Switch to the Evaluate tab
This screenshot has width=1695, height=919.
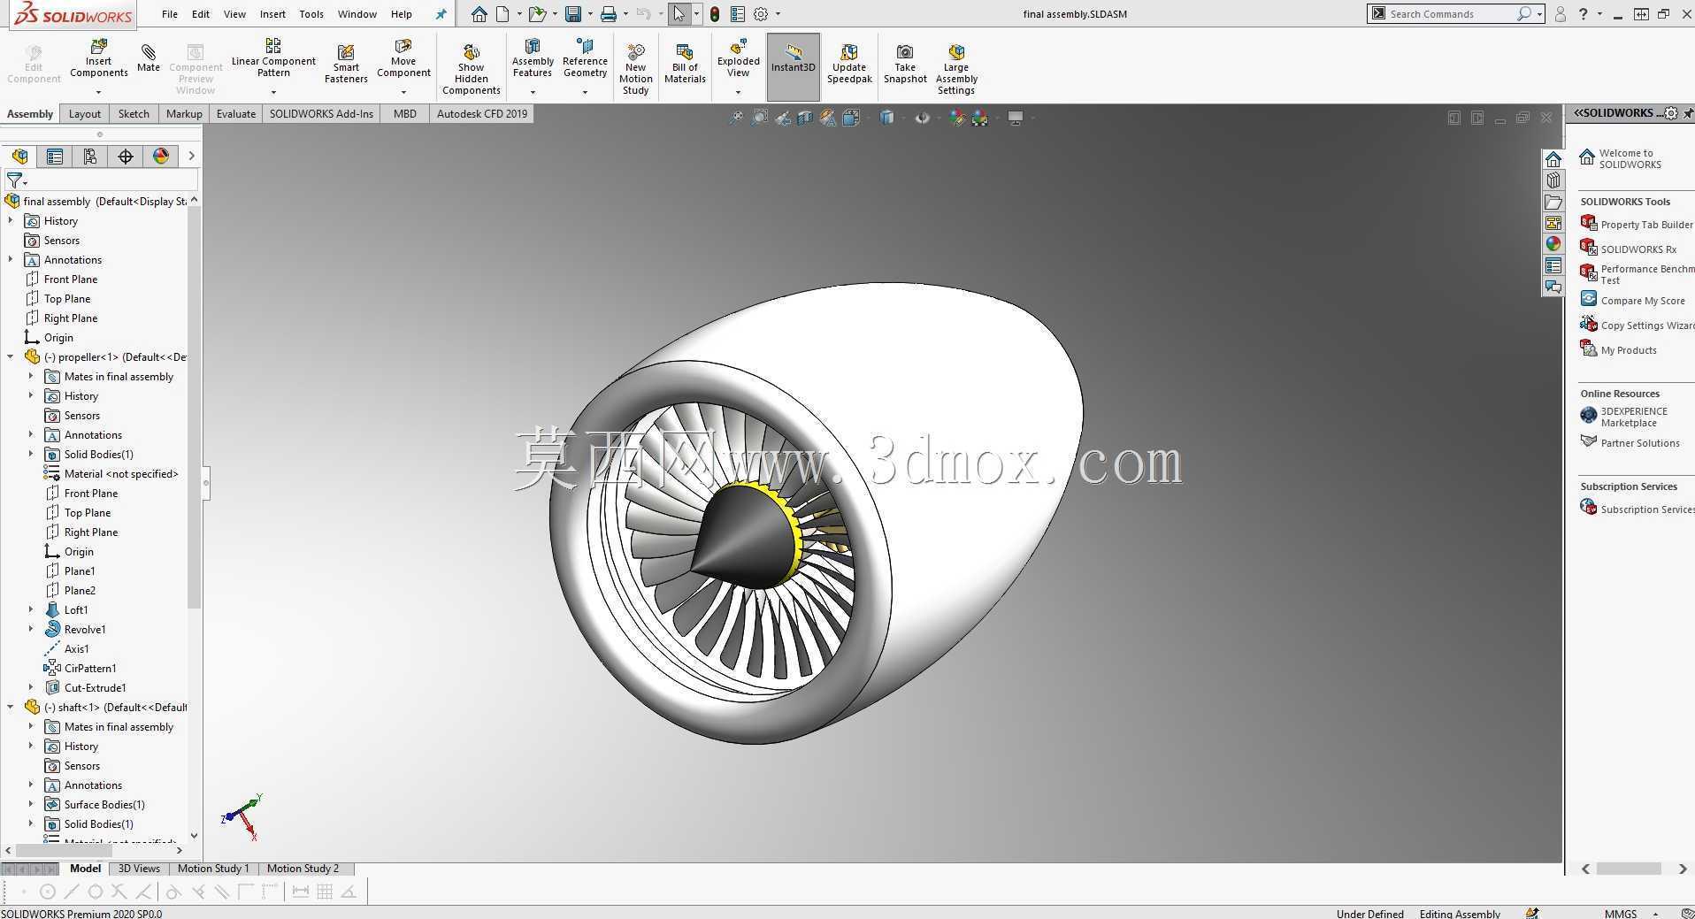click(236, 114)
